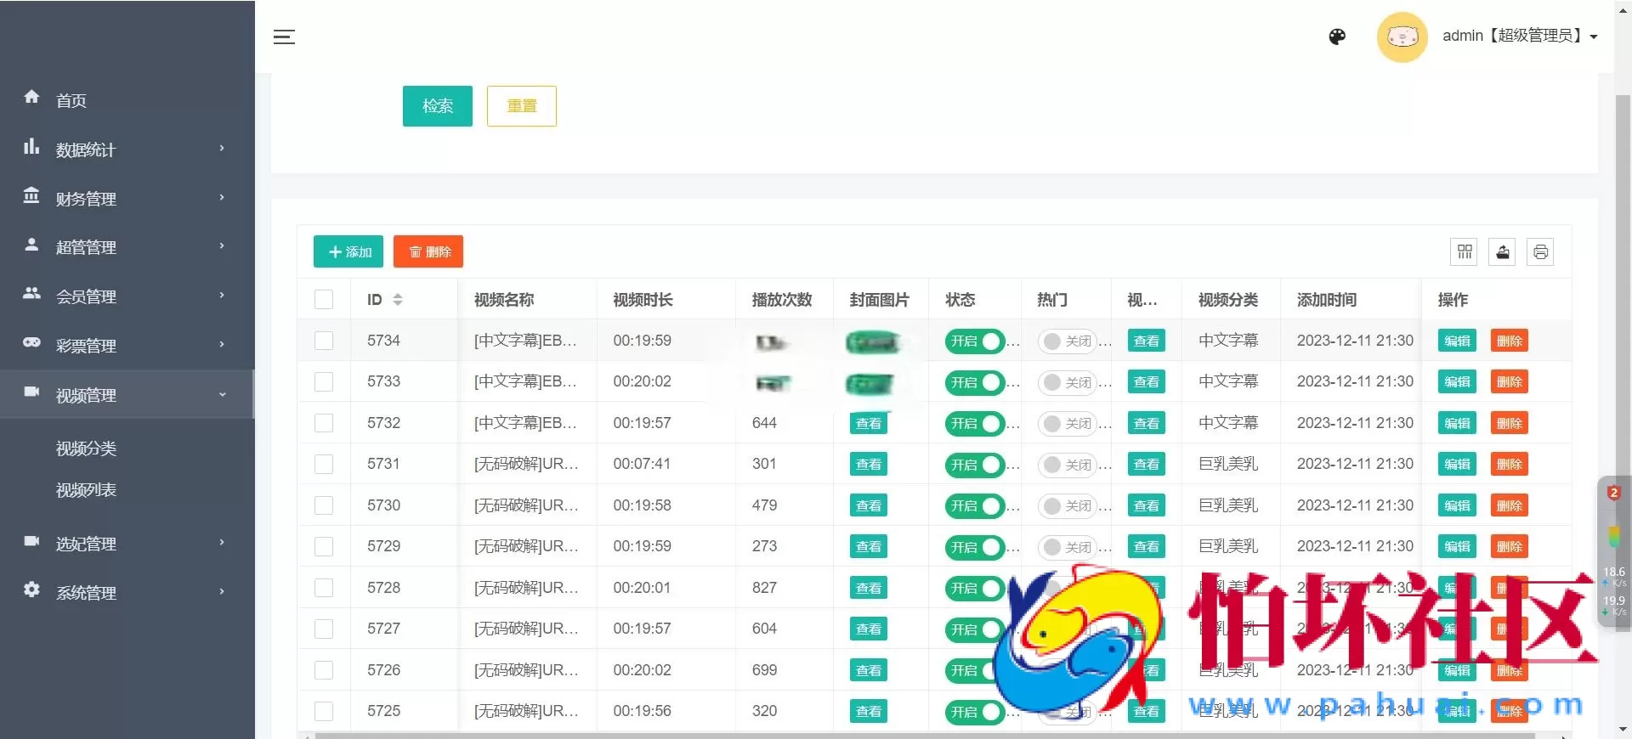
Task: Open 视频列表 submenu item
Action: point(86,490)
